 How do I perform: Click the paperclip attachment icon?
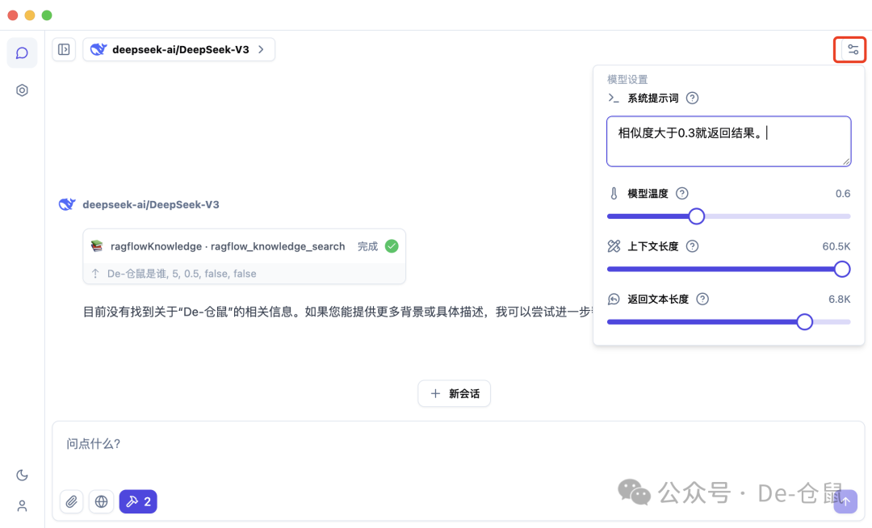(x=71, y=501)
